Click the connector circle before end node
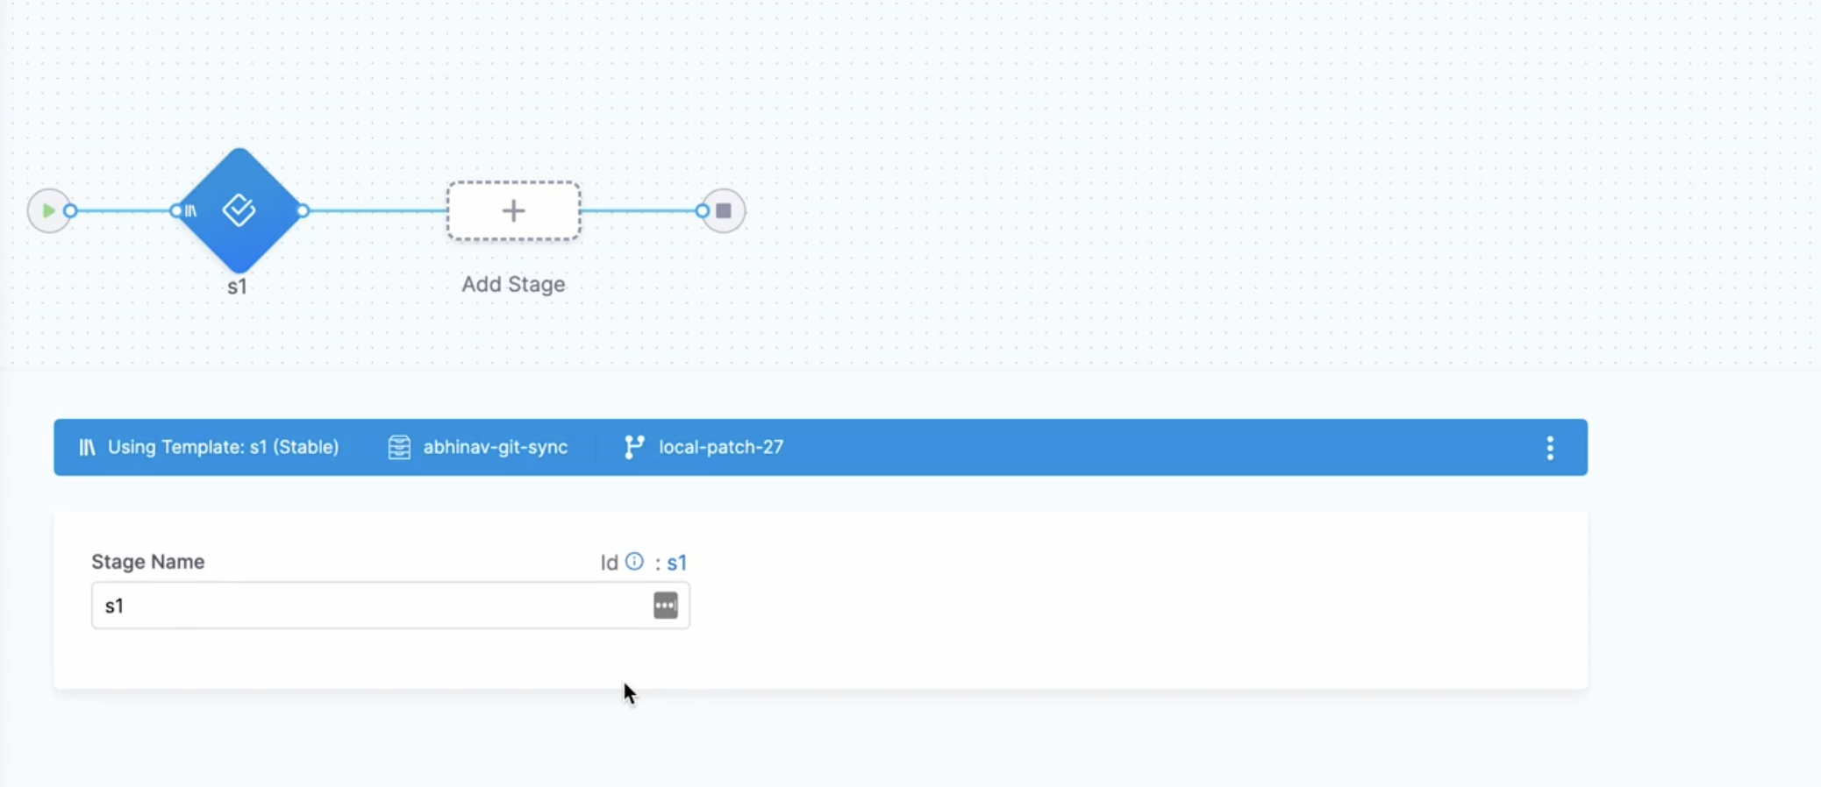Viewport: 1821px width, 787px height. coord(702,211)
